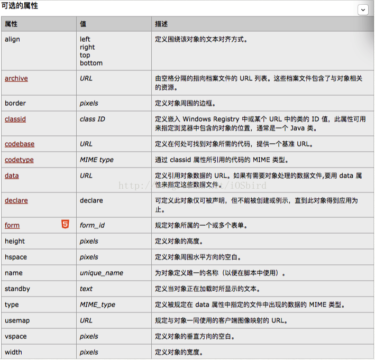The image size is (375, 360).
Task: Click the HTML5 badge icon beside form
Action: (65, 224)
